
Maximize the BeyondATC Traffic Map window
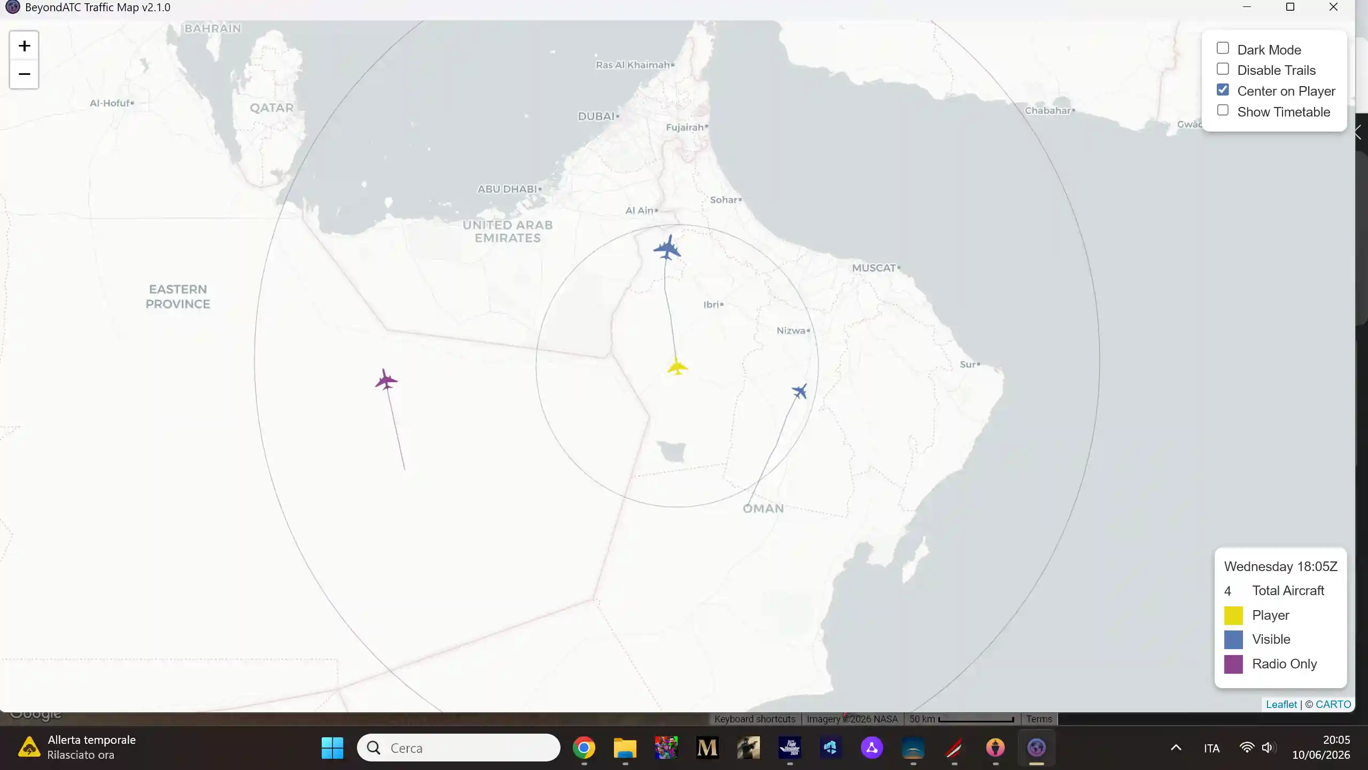(x=1290, y=7)
